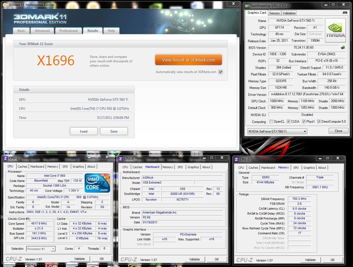Click the DRAM Frequency 765.3 MHz value
The image size is (353, 267).
coord(299,199)
